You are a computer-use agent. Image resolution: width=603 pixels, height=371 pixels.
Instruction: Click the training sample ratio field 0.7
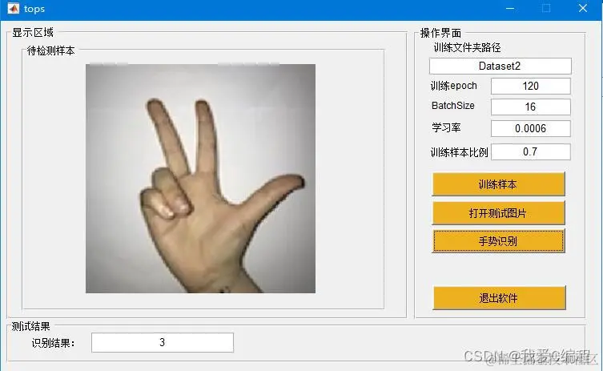(530, 151)
